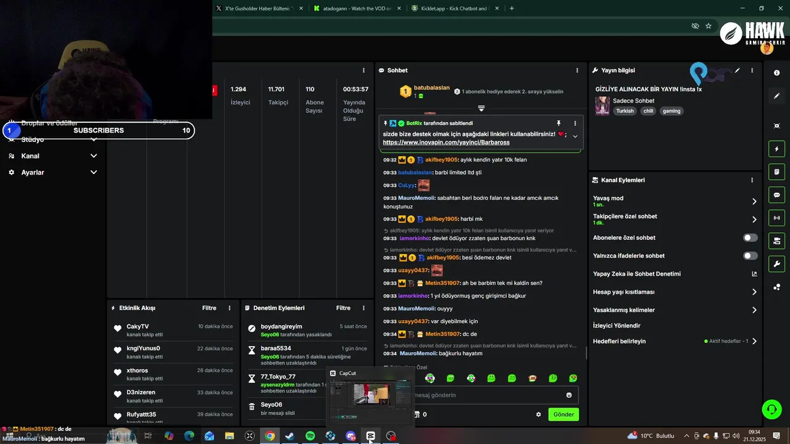
Task: Open the stats panel three-dot menu
Action: click(x=364, y=70)
